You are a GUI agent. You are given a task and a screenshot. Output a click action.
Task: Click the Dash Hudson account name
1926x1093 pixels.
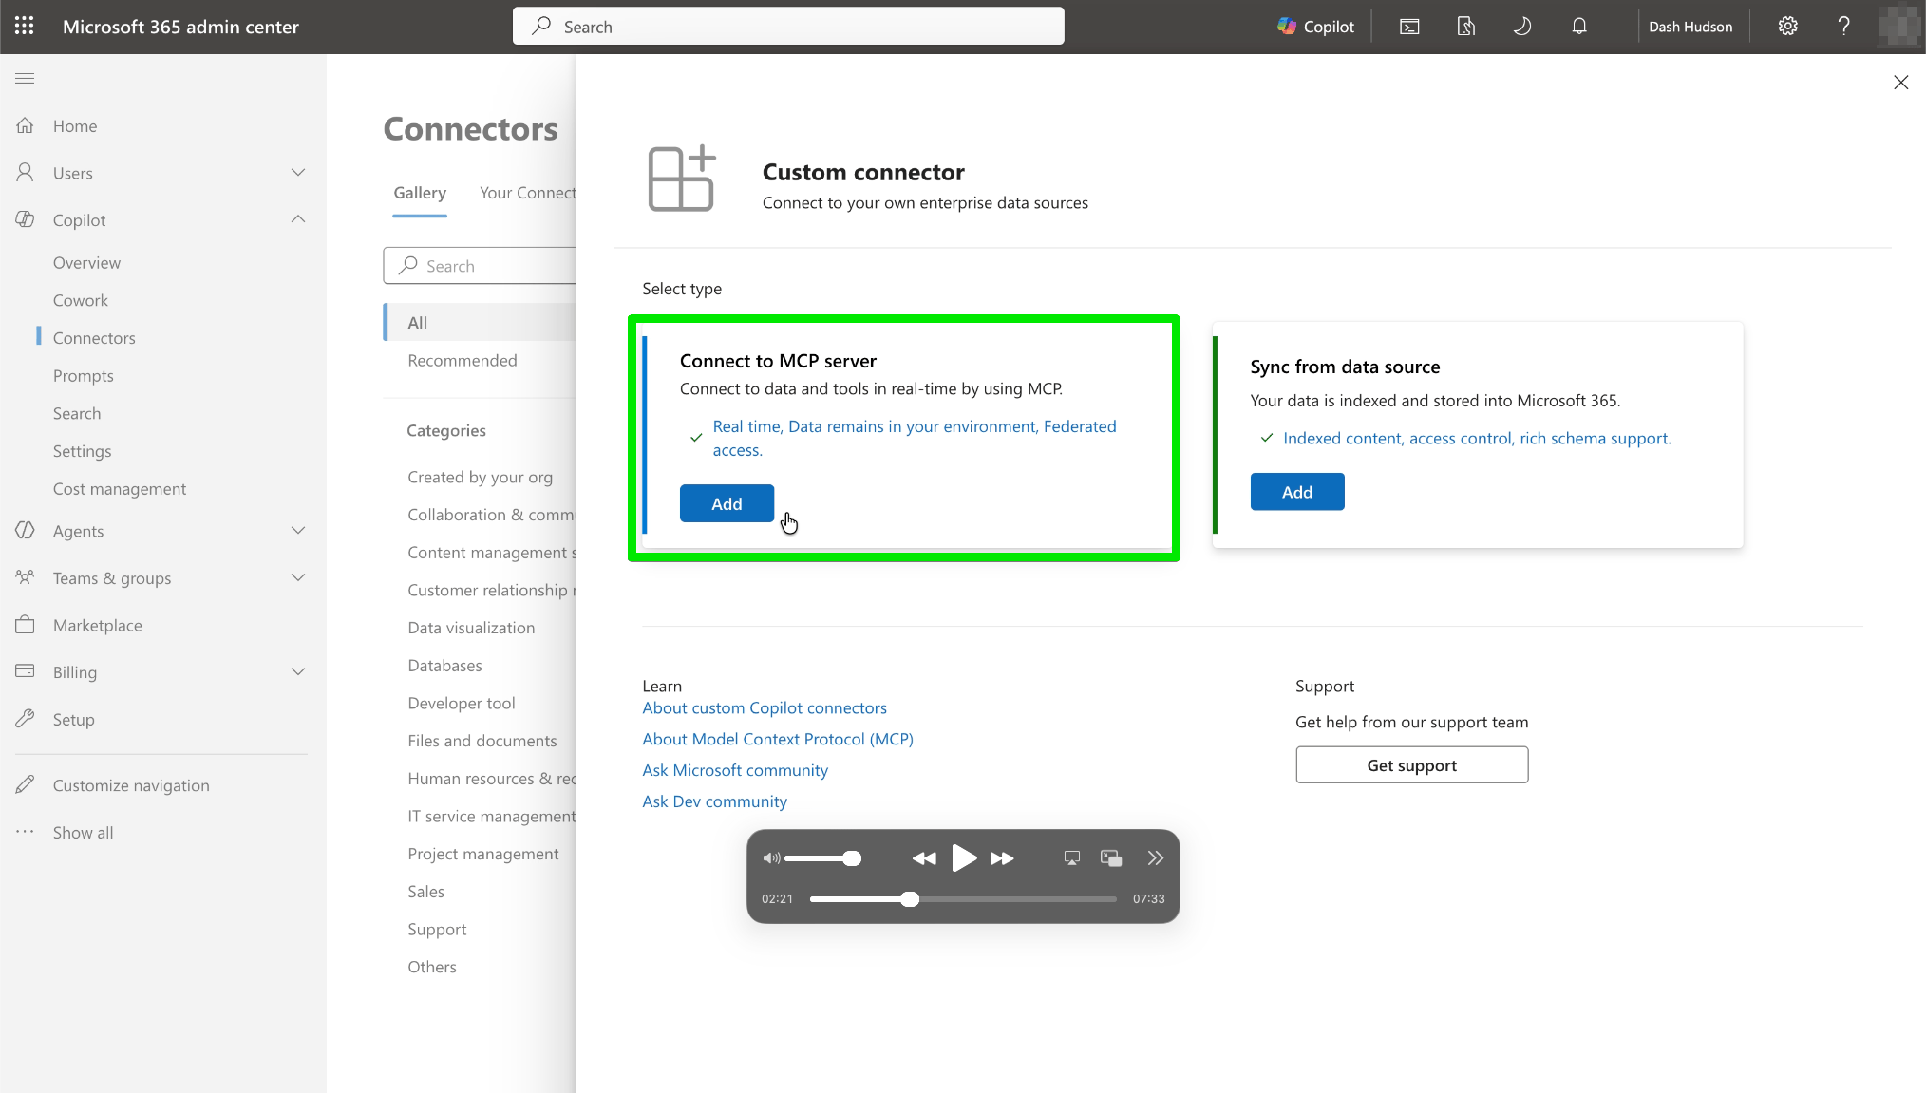pyautogui.click(x=1690, y=26)
